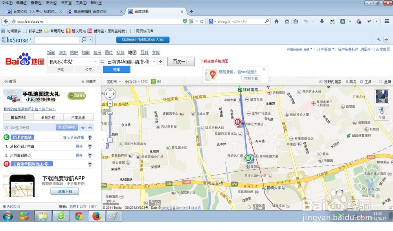This screenshot has width=393, height=231.
Task: Select the 公交 transit tab
Action: [88, 70]
